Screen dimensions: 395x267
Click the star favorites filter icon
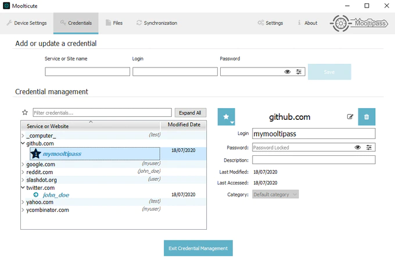click(x=25, y=112)
